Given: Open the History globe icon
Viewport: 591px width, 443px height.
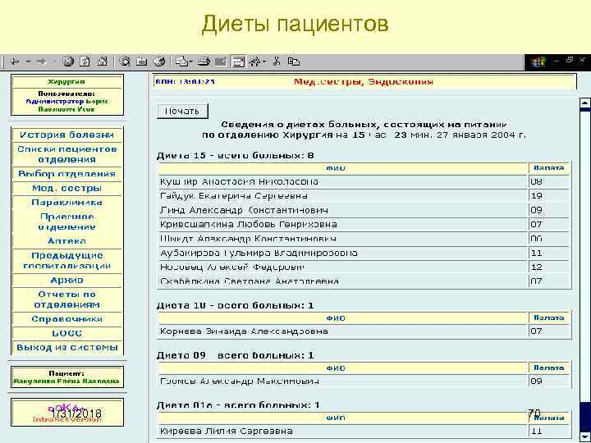Looking at the screenshot, I should pyautogui.click(x=159, y=62).
